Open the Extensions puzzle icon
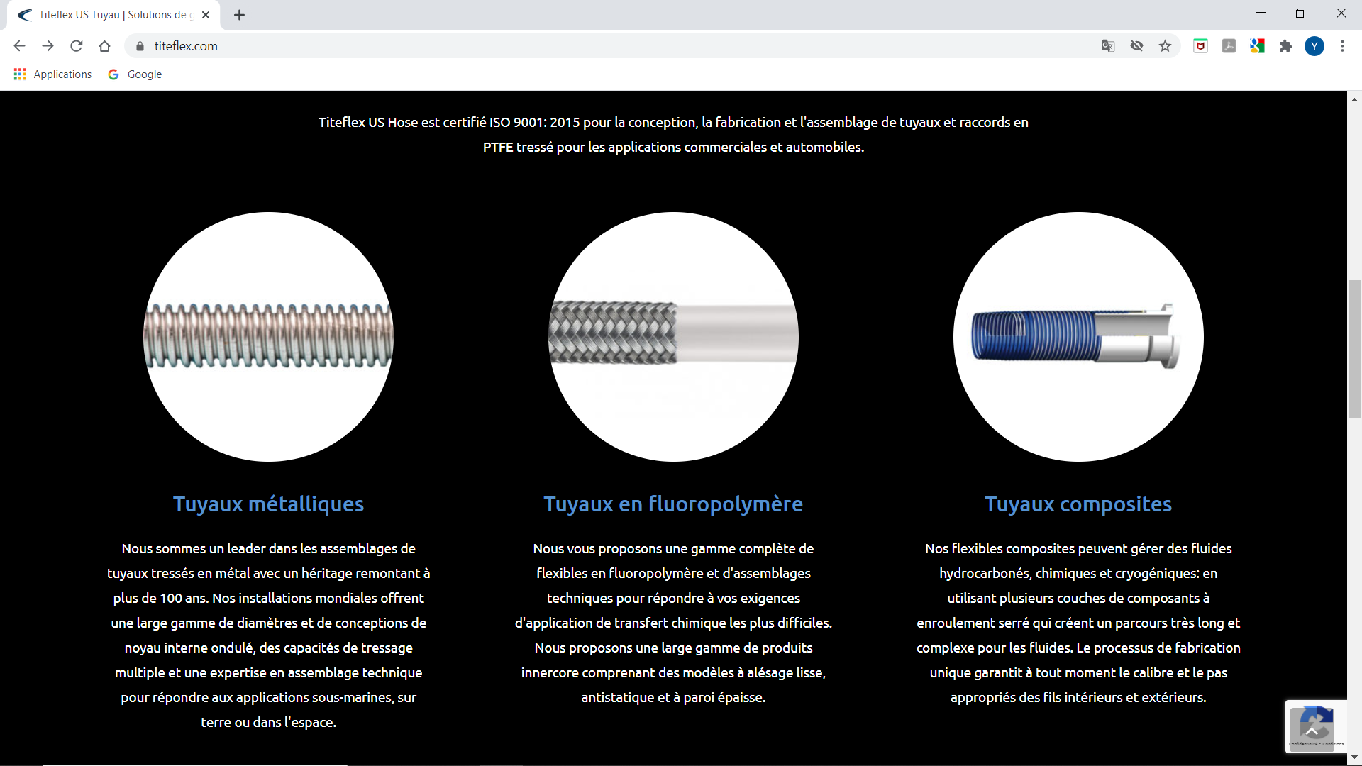 pyautogui.click(x=1285, y=46)
